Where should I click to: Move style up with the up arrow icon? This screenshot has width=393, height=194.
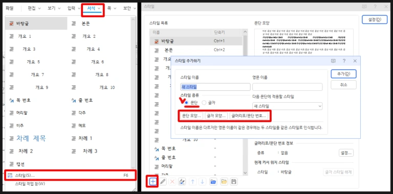[192, 182]
